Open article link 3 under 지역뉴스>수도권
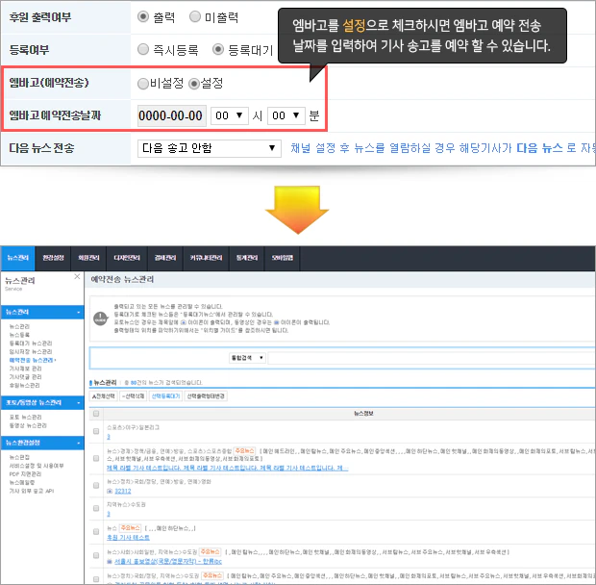 pos(109,514)
